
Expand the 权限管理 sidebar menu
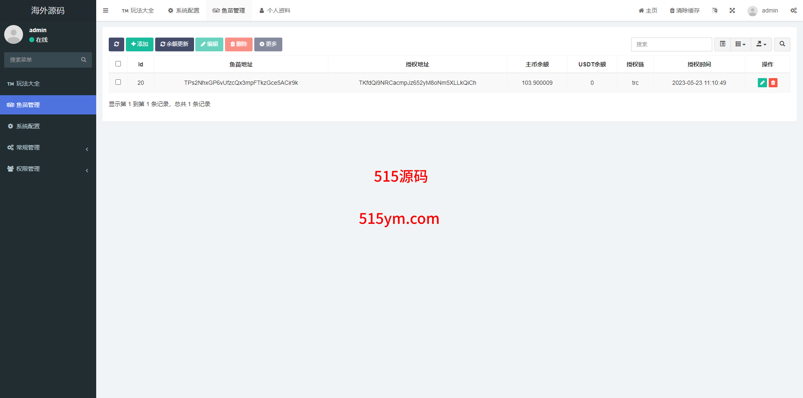tap(48, 169)
